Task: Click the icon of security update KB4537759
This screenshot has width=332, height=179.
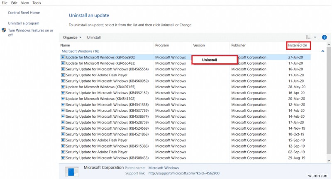Action: [63, 111]
